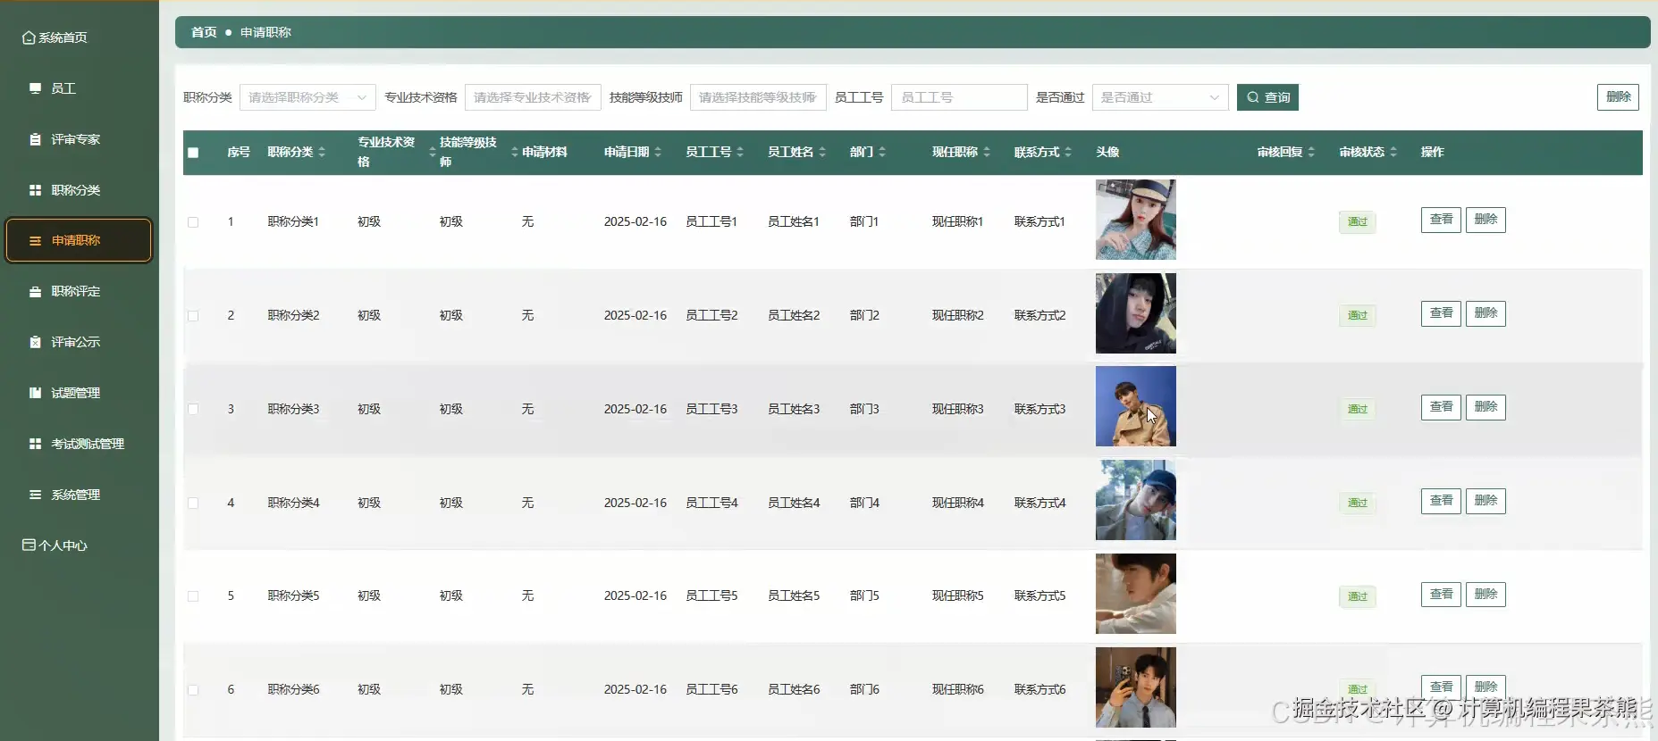Click 删除 for 员工姓名5 row

tap(1485, 595)
